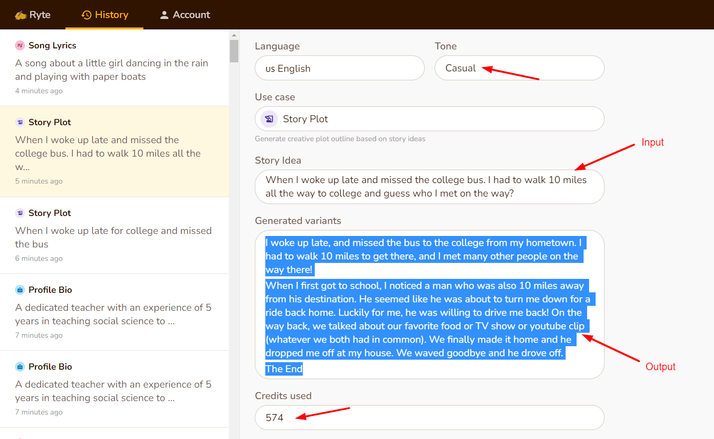Open the Language dropdown showing us English
This screenshot has width=714, height=439.
pyautogui.click(x=339, y=68)
